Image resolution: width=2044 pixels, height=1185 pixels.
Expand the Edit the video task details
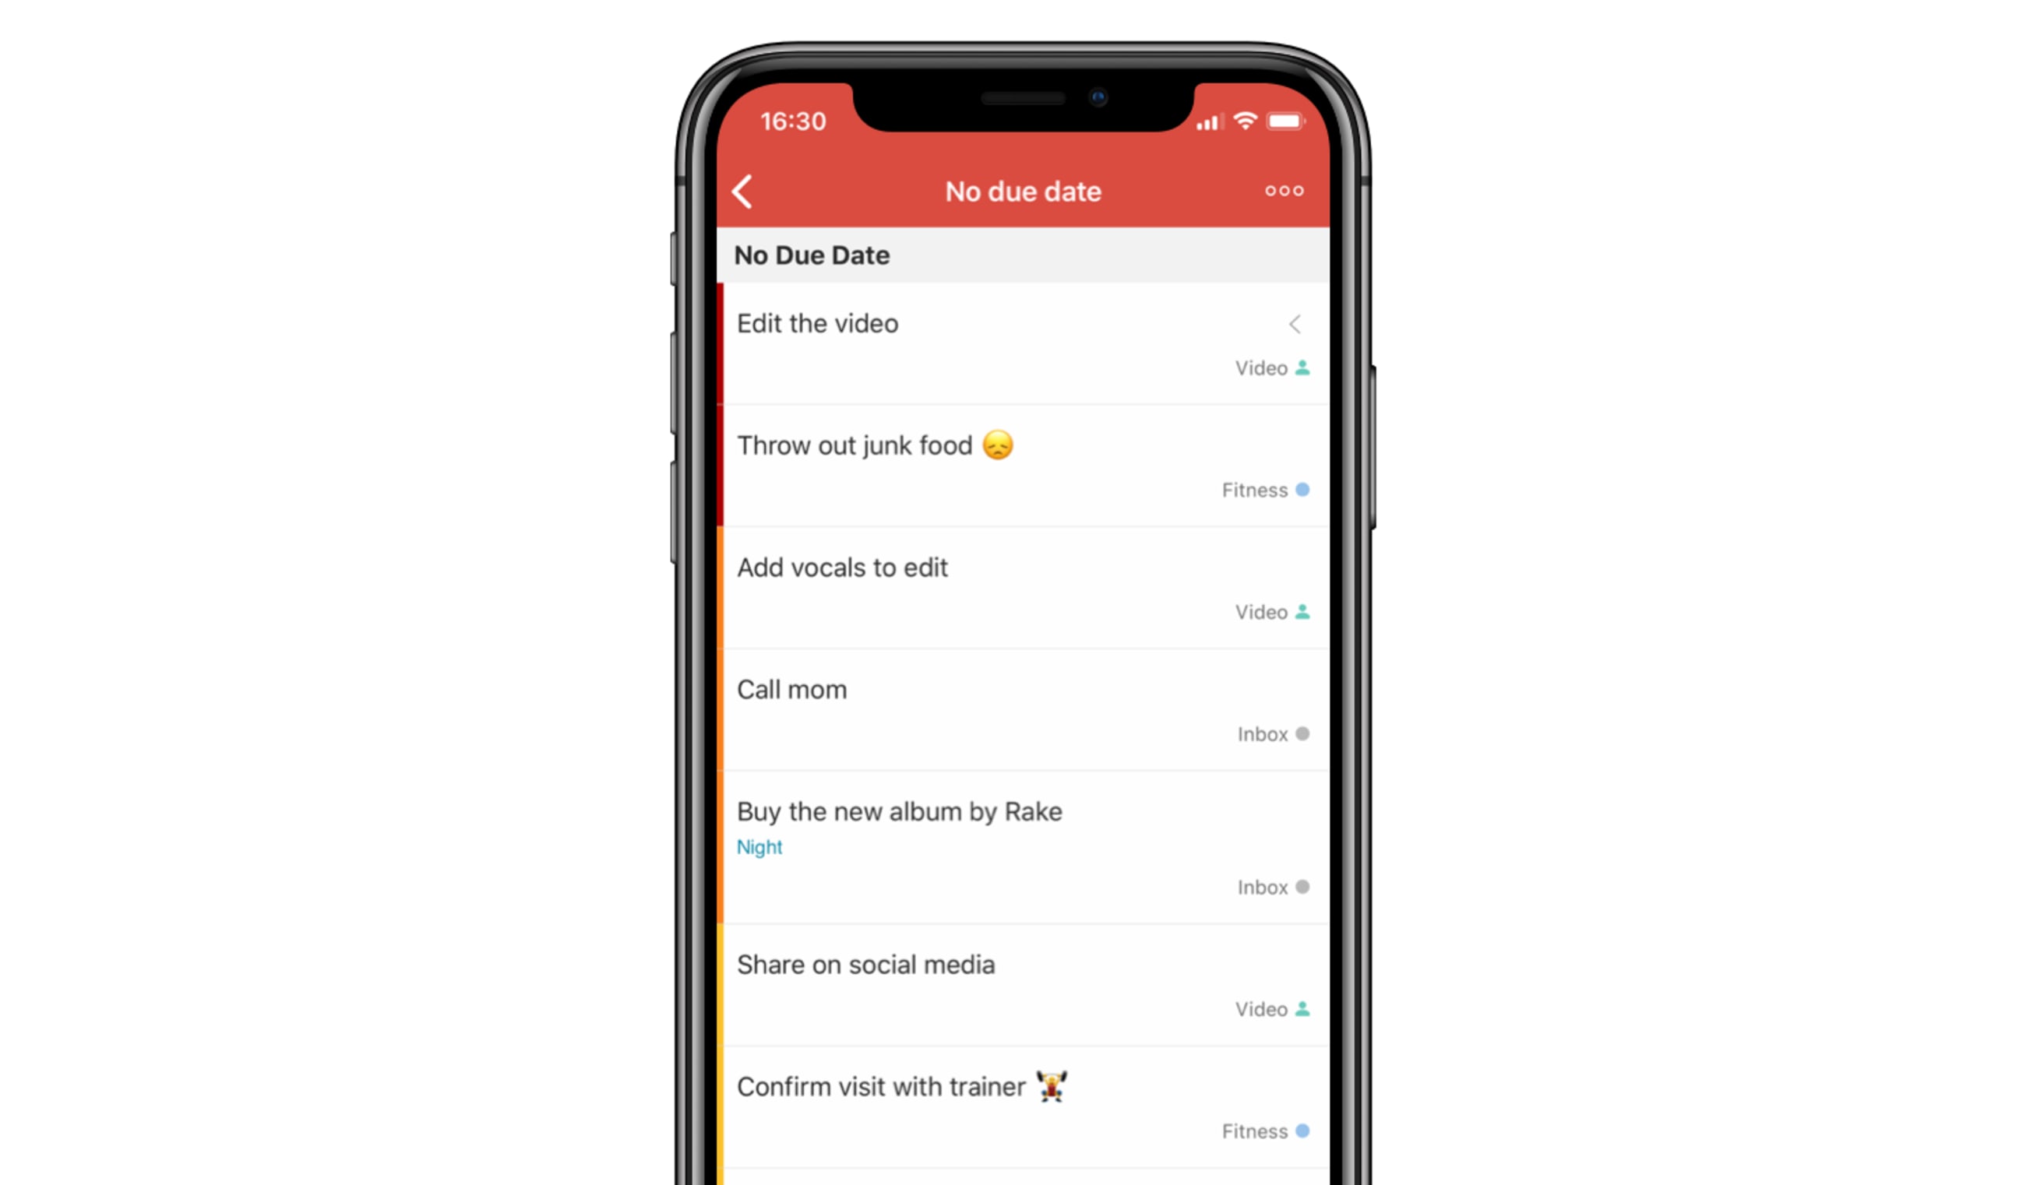(1292, 323)
